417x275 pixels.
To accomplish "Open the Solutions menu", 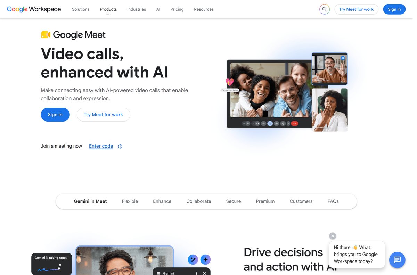I will [x=81, y=9].
